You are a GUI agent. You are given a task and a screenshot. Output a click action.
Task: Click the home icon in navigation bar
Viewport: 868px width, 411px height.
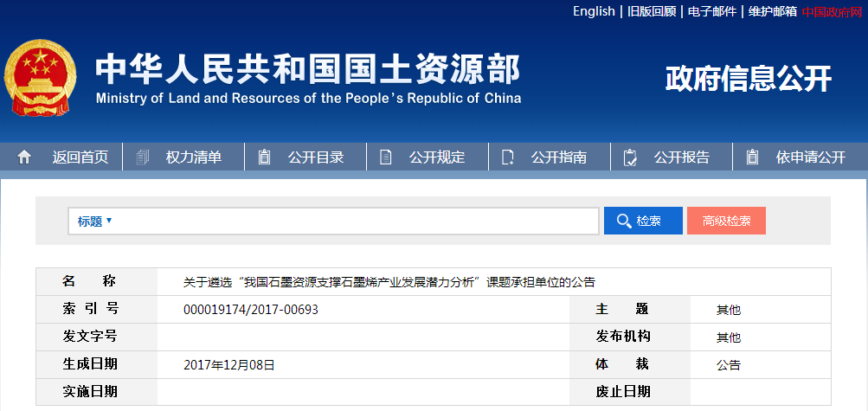click(24, 157)
